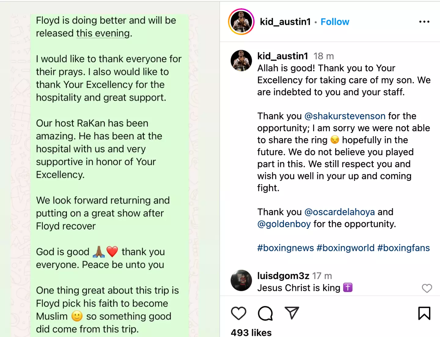Click kid_austin1 avatar beside the caption
Screen dimensions: 440x337
(x=241, y=61)
